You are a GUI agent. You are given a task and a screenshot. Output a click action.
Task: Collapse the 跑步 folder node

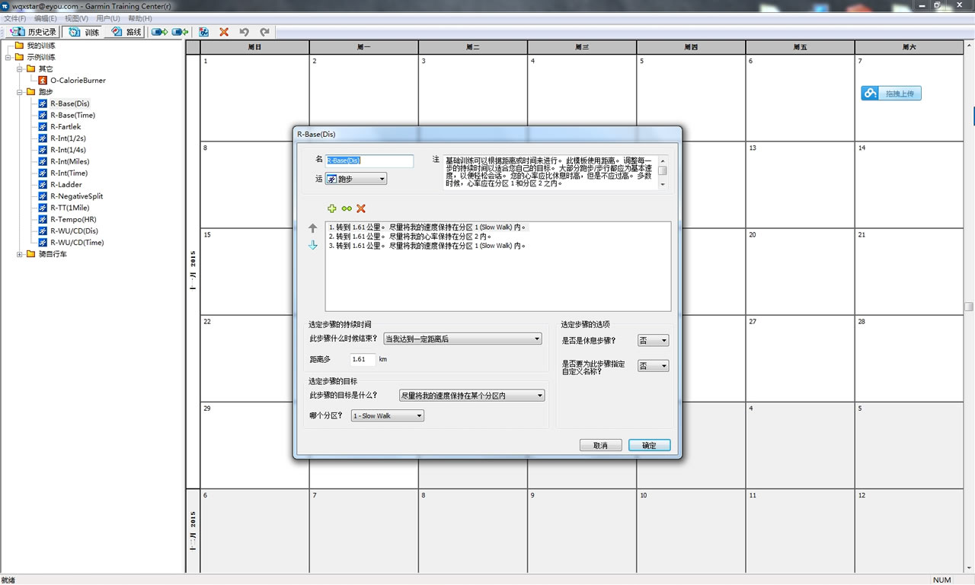pyautogui.click(x=20, y=92)
